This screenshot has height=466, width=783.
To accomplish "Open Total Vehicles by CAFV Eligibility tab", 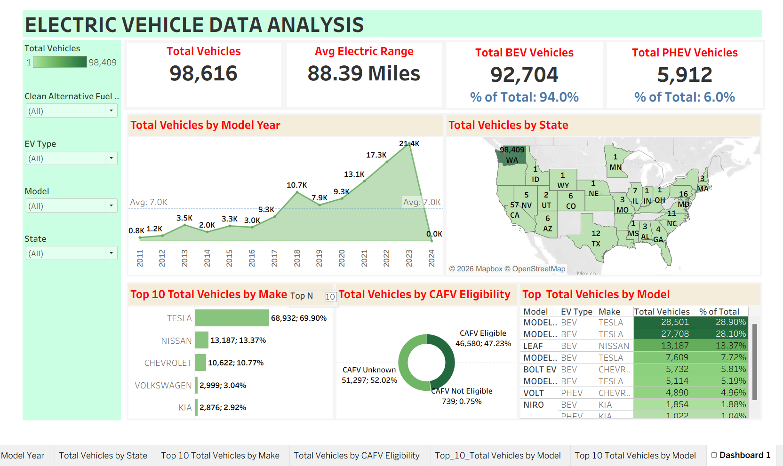I will coord(356,456).
